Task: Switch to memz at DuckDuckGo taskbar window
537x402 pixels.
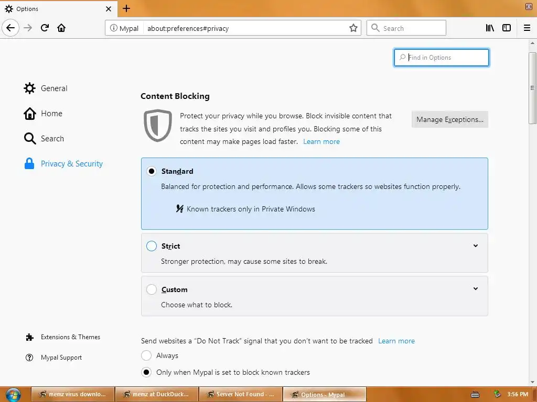Action: [x=156, y=395]
